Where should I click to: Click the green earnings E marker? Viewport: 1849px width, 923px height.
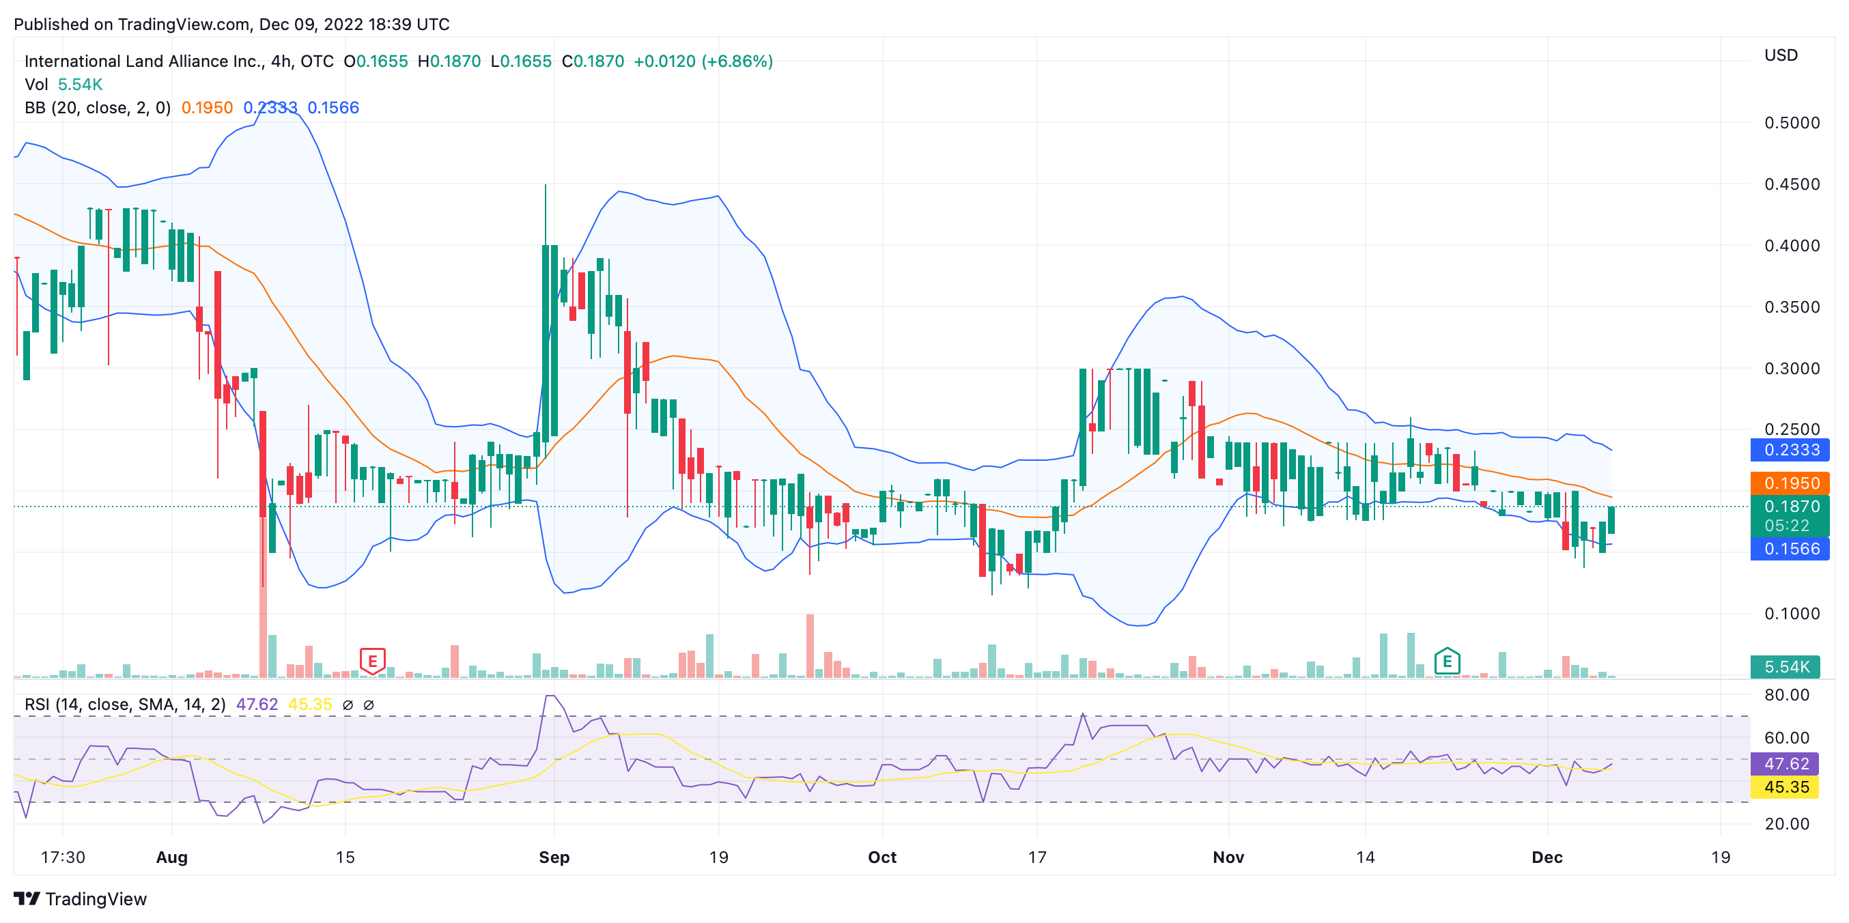pyautogui.click(x=1446, y=660)
